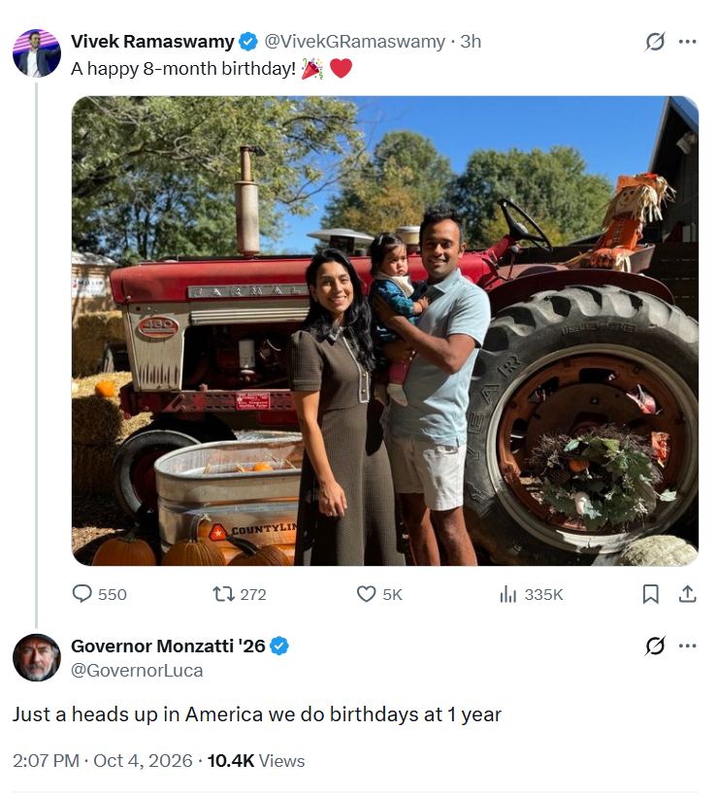View analytics showing 335K views
Viewport: 718px width, 796px height.
[507, 594]
